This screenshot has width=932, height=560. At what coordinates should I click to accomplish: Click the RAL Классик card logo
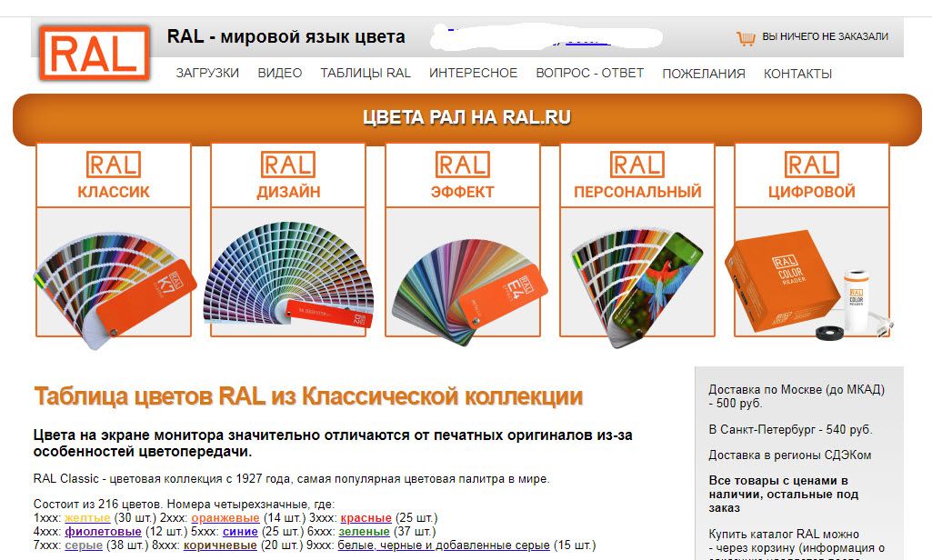(114, 165)
